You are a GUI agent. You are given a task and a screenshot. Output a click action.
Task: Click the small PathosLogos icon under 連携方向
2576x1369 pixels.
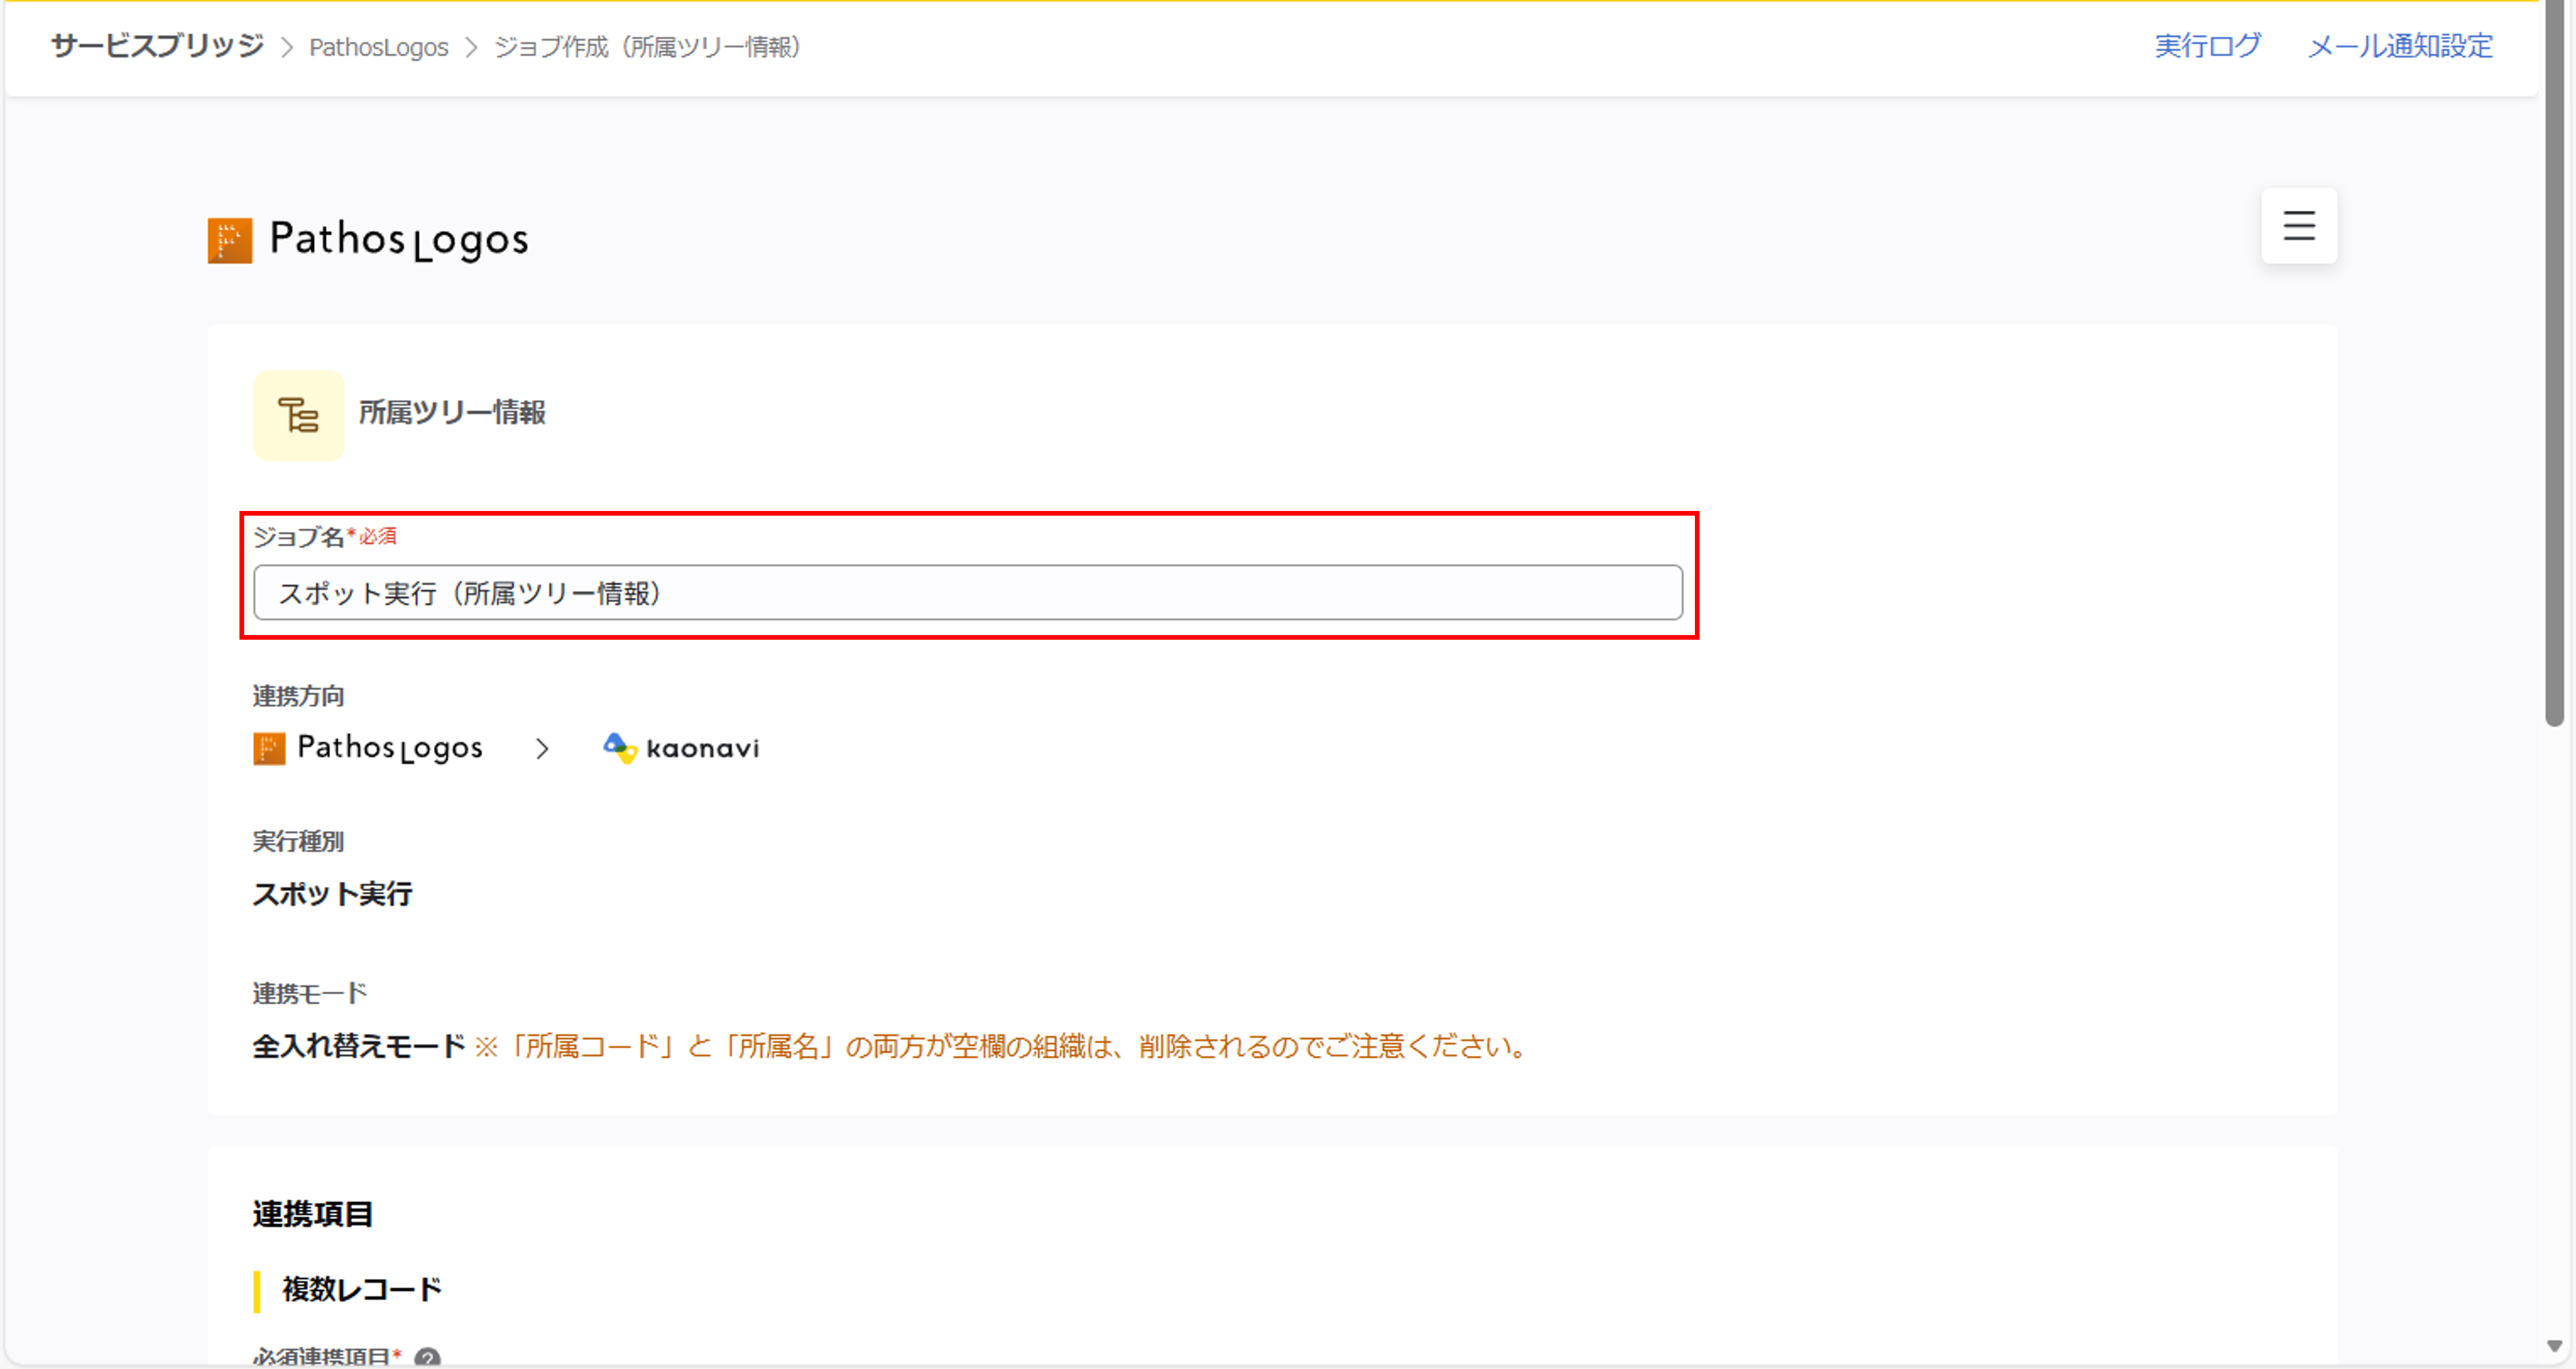[x=269, y=748]
